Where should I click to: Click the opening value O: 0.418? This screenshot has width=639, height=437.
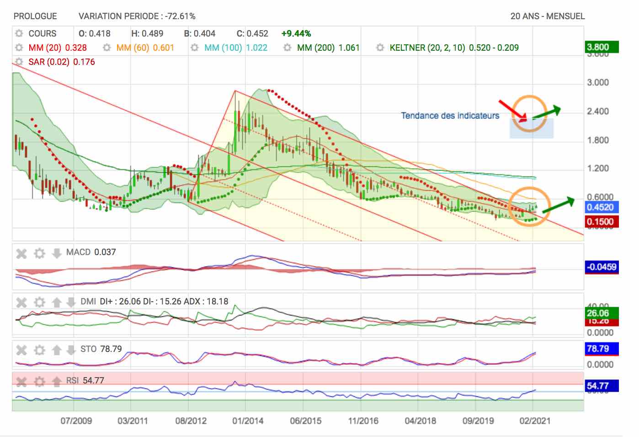point(95,33)
